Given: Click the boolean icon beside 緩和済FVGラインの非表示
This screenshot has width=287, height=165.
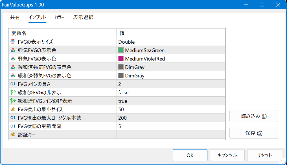Looking at the screenshot, I should [x=13, y=101].
